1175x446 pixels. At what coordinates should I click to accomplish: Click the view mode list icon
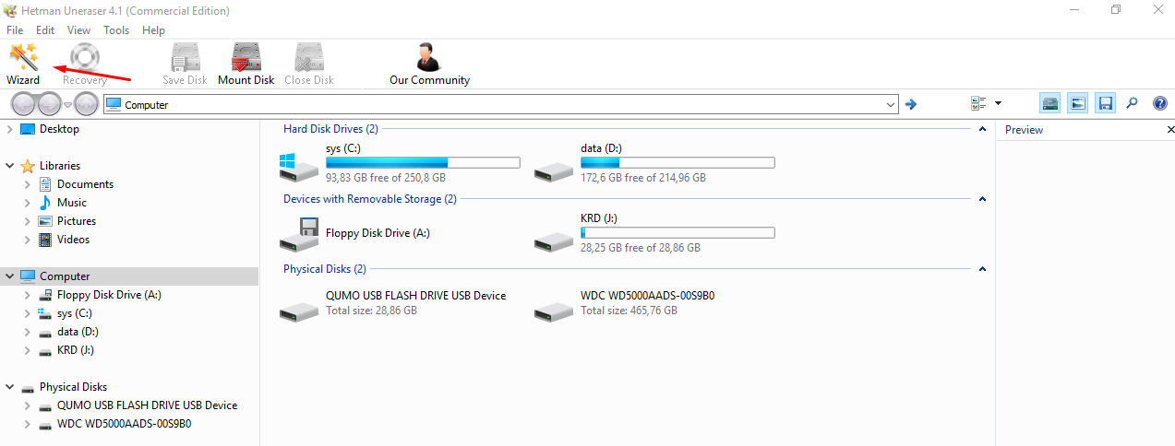[979, 104]
